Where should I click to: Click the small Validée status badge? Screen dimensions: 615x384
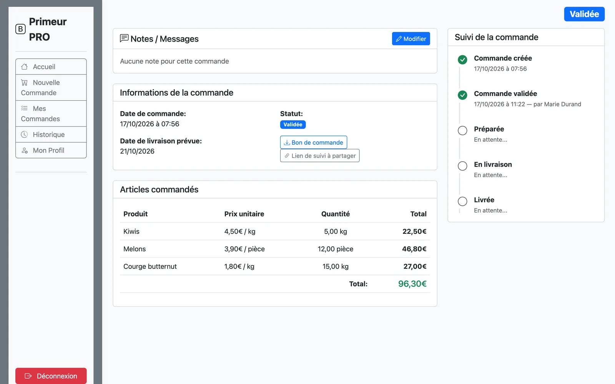tap(293, 124)
